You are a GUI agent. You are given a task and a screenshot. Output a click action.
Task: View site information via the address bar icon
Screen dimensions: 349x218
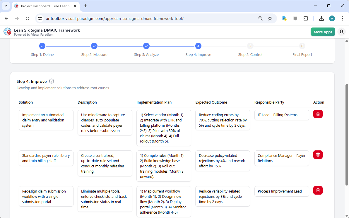click(x=40, y=18)
